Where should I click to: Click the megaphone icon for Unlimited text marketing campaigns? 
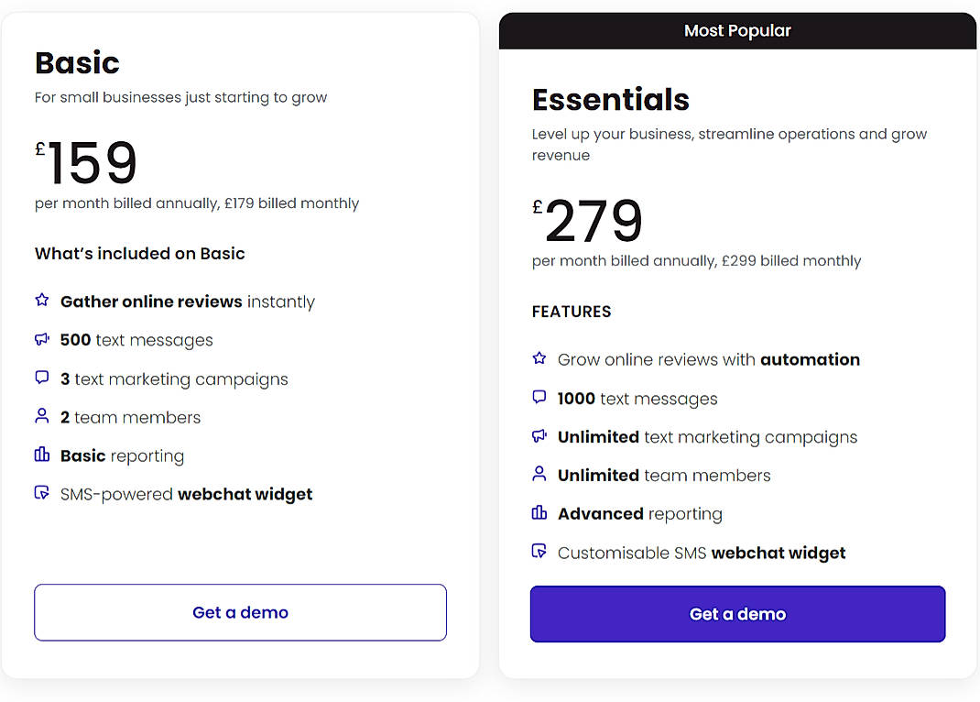click(x=539, y=436)
